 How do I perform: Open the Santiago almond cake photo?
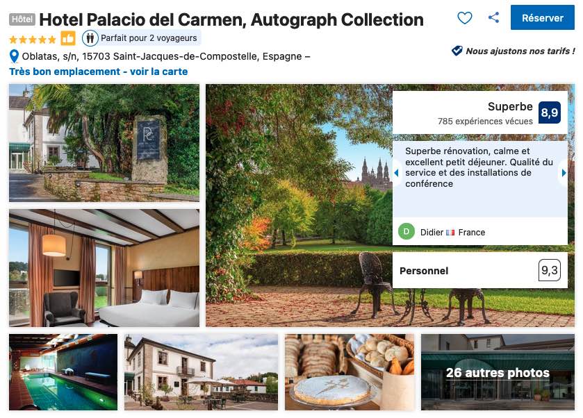pyautogui.click(x=350, y=372)
